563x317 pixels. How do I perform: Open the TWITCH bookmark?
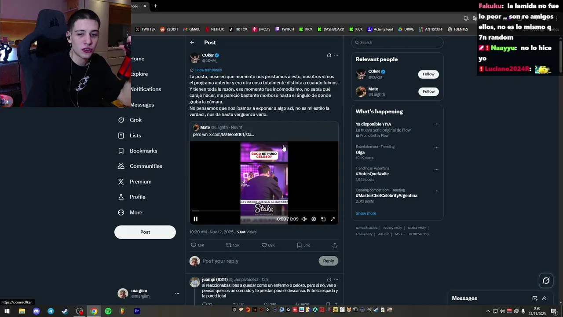pyautogui.click(x=285, y=29)
